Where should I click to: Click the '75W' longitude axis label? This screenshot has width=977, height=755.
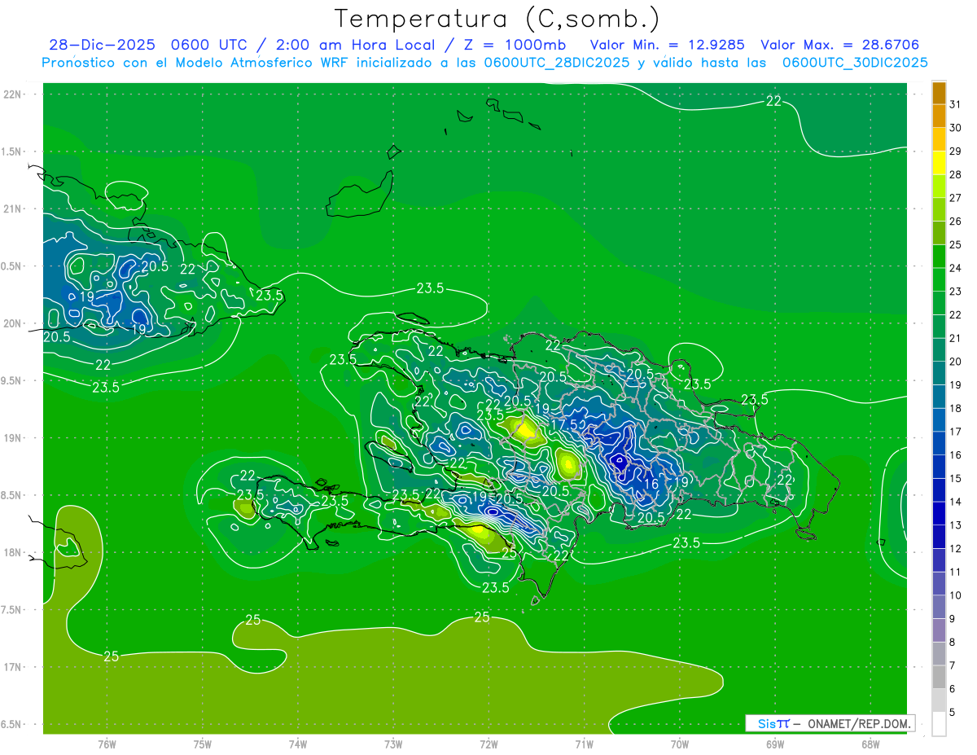(203, 744)
